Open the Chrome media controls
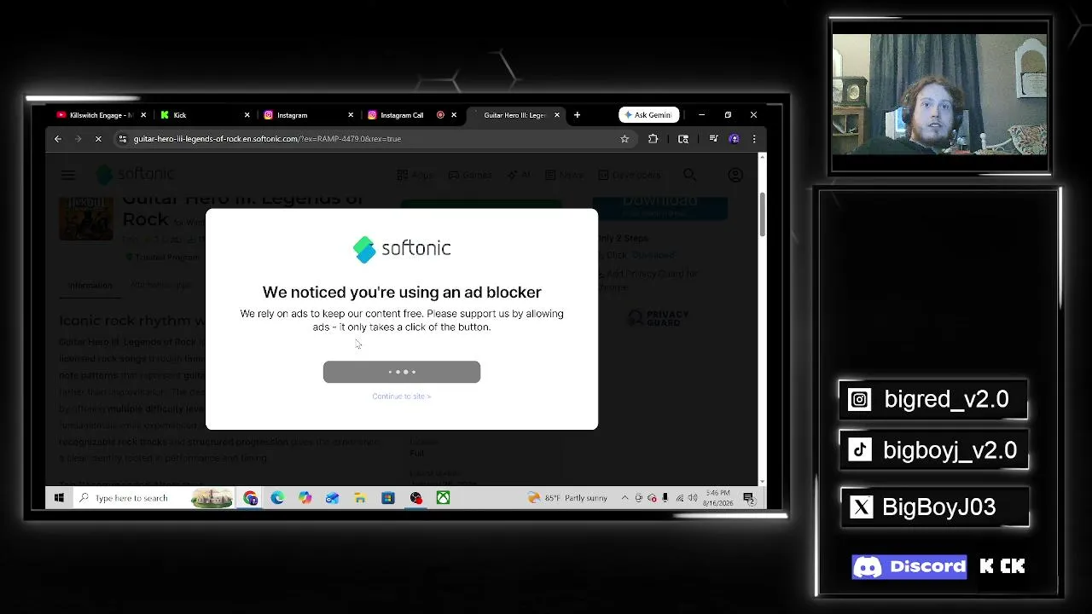Viewport: 1092px width, 614px height. click(x=713, y=139)
